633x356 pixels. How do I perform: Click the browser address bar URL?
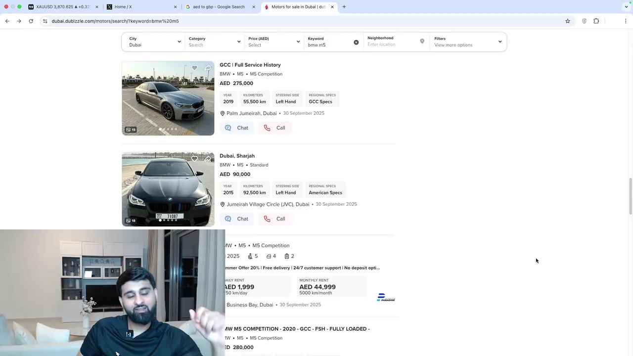115,21
